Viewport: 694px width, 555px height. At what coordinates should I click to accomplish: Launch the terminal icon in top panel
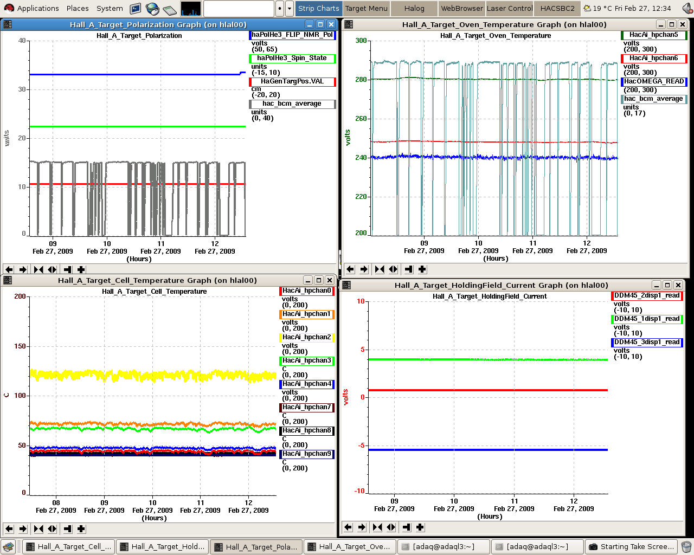point(136,8)
